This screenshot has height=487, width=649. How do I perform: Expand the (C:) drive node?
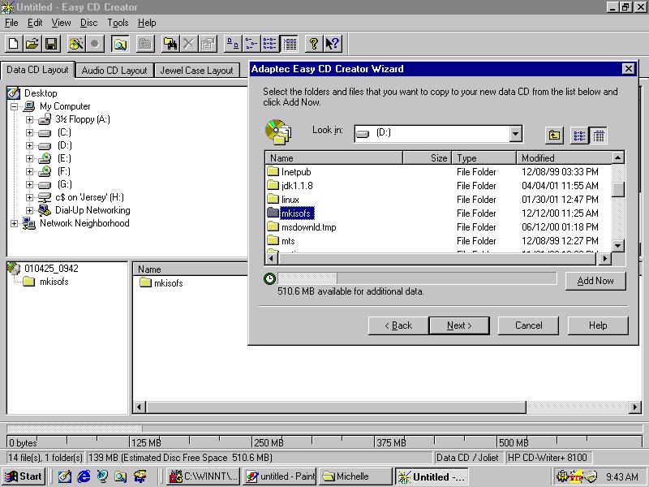(x=29, y=132)
